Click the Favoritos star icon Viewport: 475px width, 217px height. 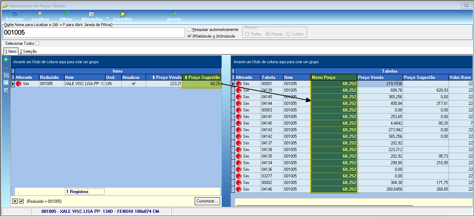click(123, 14)
